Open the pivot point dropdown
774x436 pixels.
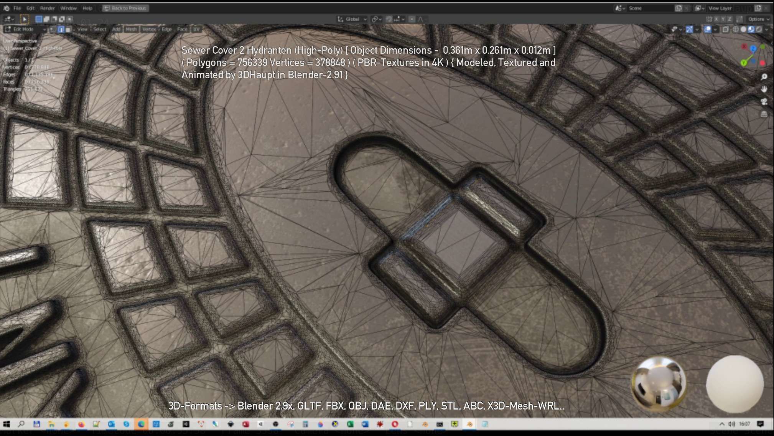coord(377,19)
